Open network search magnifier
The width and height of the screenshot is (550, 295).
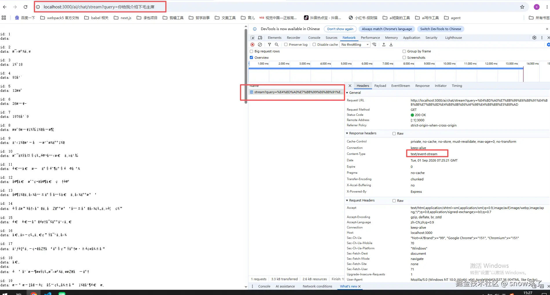pyautogui.click(x=277, y=45)
